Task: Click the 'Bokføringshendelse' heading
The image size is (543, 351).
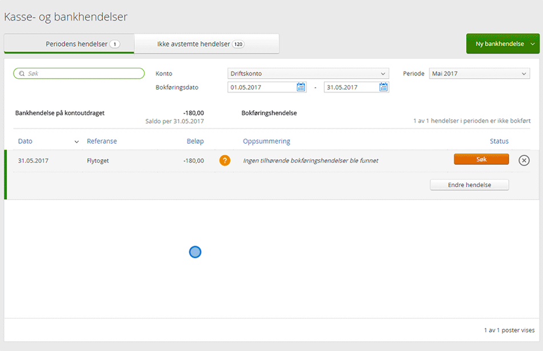Action: [269, 113]
